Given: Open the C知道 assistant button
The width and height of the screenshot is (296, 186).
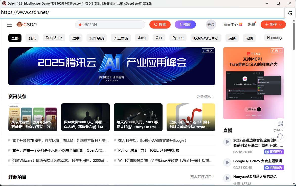Looking at the screenshot, I should coord(185,25).
